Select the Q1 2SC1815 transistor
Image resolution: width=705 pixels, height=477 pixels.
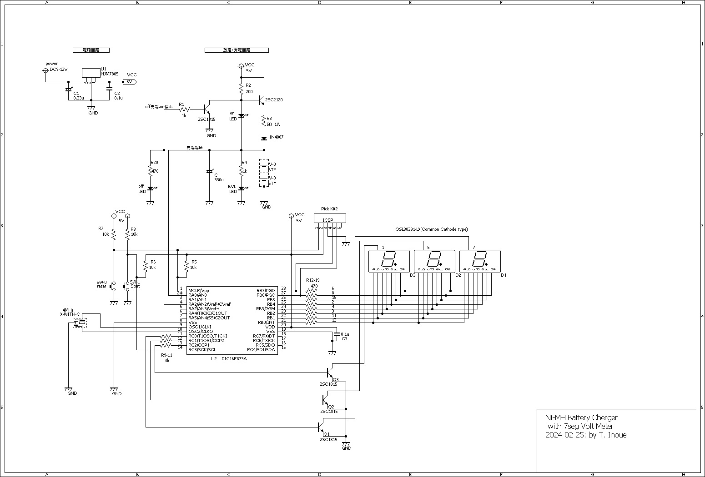click(321, 427)
